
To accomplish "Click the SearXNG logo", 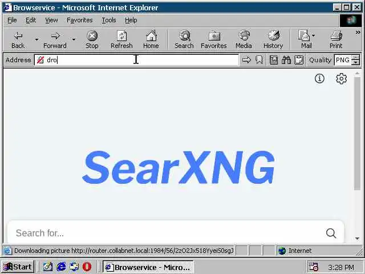I will pos(179,167).
